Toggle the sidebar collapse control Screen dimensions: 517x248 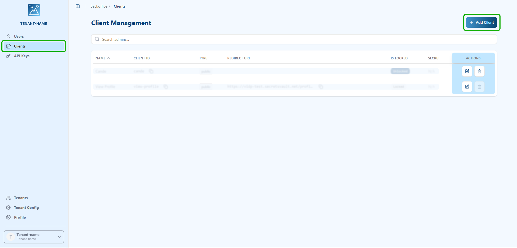(78, 6)
